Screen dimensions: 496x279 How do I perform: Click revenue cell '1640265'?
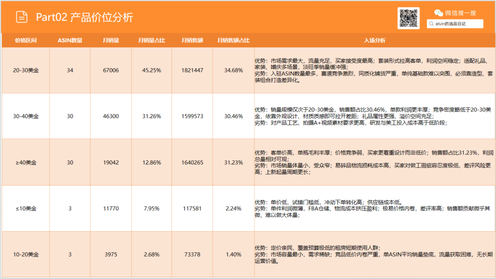[192, 163]
